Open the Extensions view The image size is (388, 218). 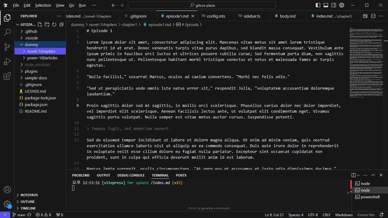click(7, 76)
